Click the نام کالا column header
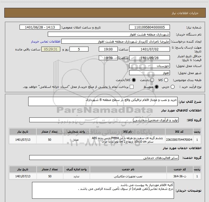Image resolution: width=209 pixels, height=202 pixels. point(127,132)
